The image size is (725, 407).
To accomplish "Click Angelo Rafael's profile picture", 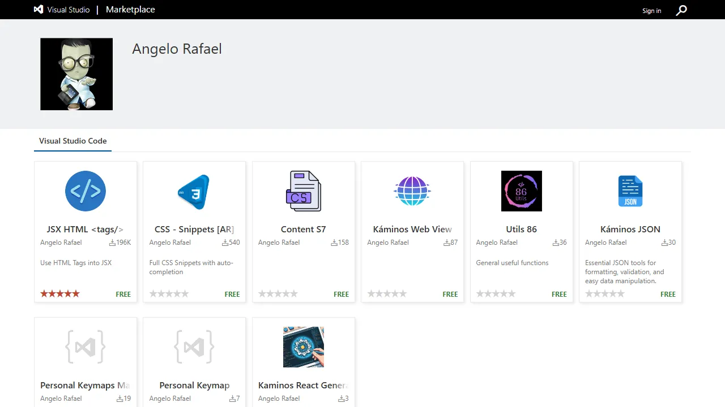I will (76, 74).
